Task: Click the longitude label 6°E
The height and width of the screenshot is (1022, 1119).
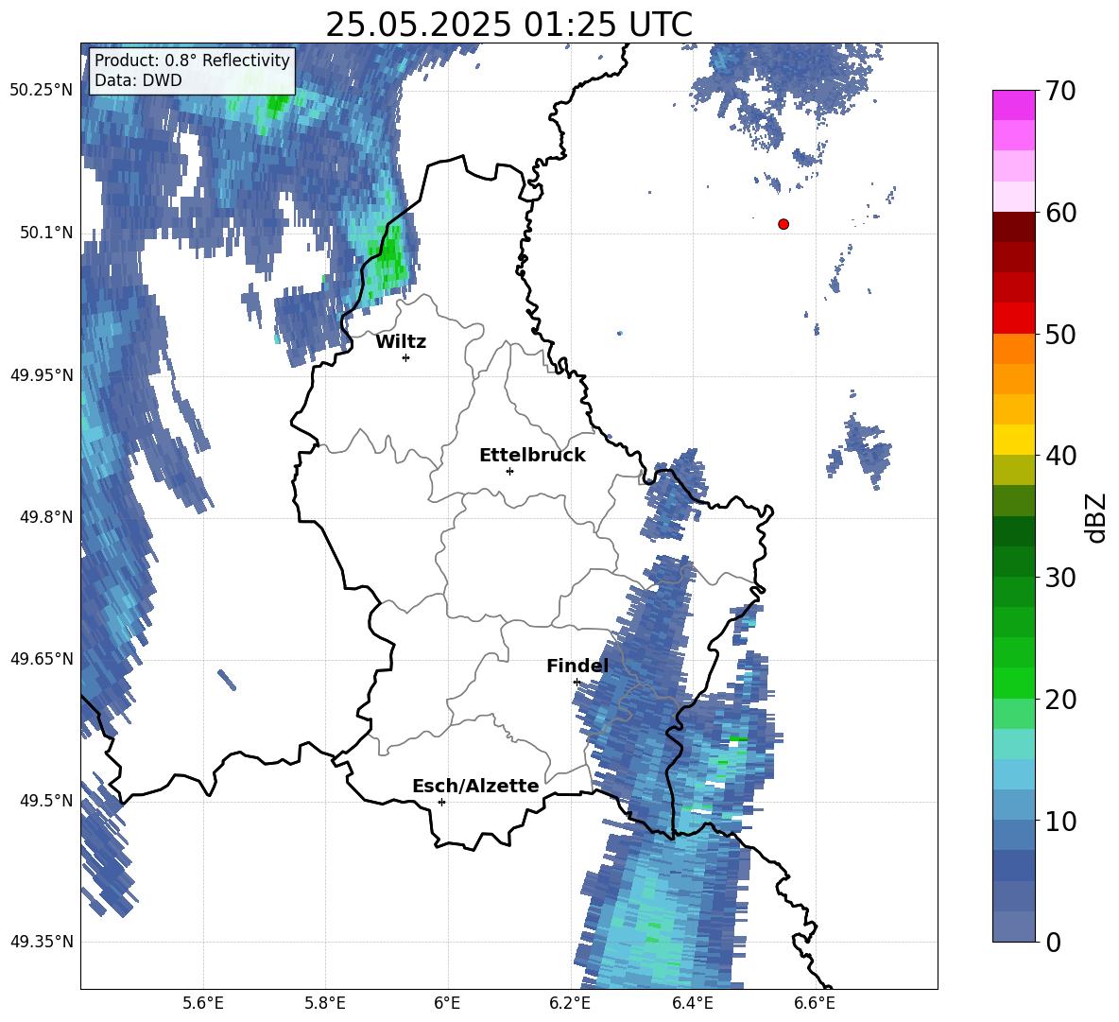Action: pyautogui.click(x=447, y=1003)
